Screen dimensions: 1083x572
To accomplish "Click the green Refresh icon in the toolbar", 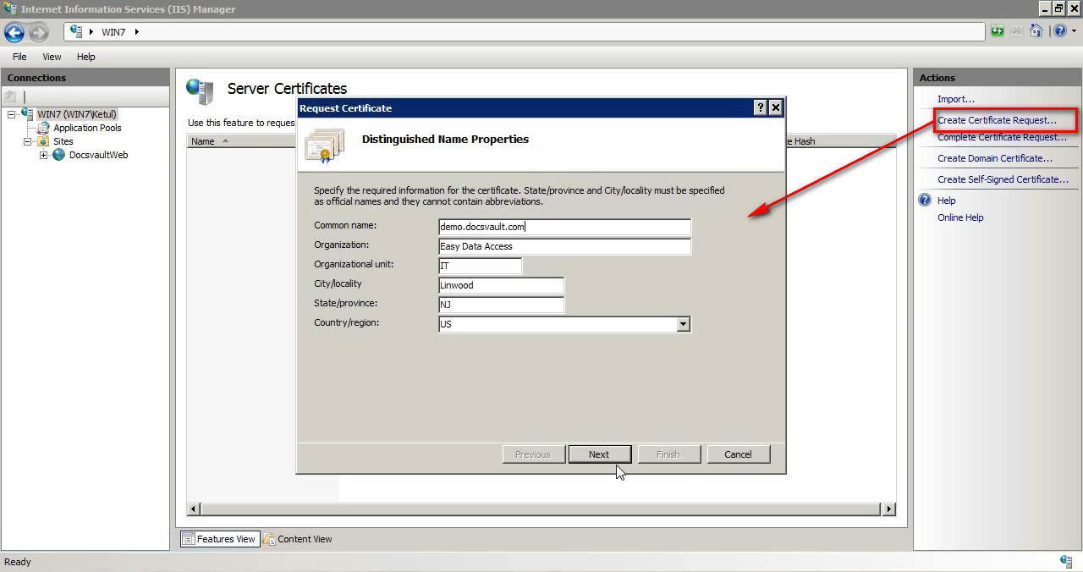I will pyautogui.click(x=998, y=30).
